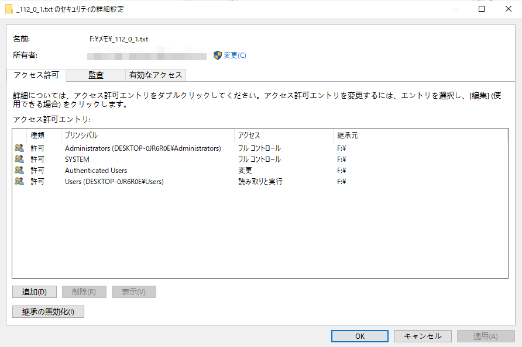
Task: Click the 継承の無効化(I) button
Action: pos(48,312)
